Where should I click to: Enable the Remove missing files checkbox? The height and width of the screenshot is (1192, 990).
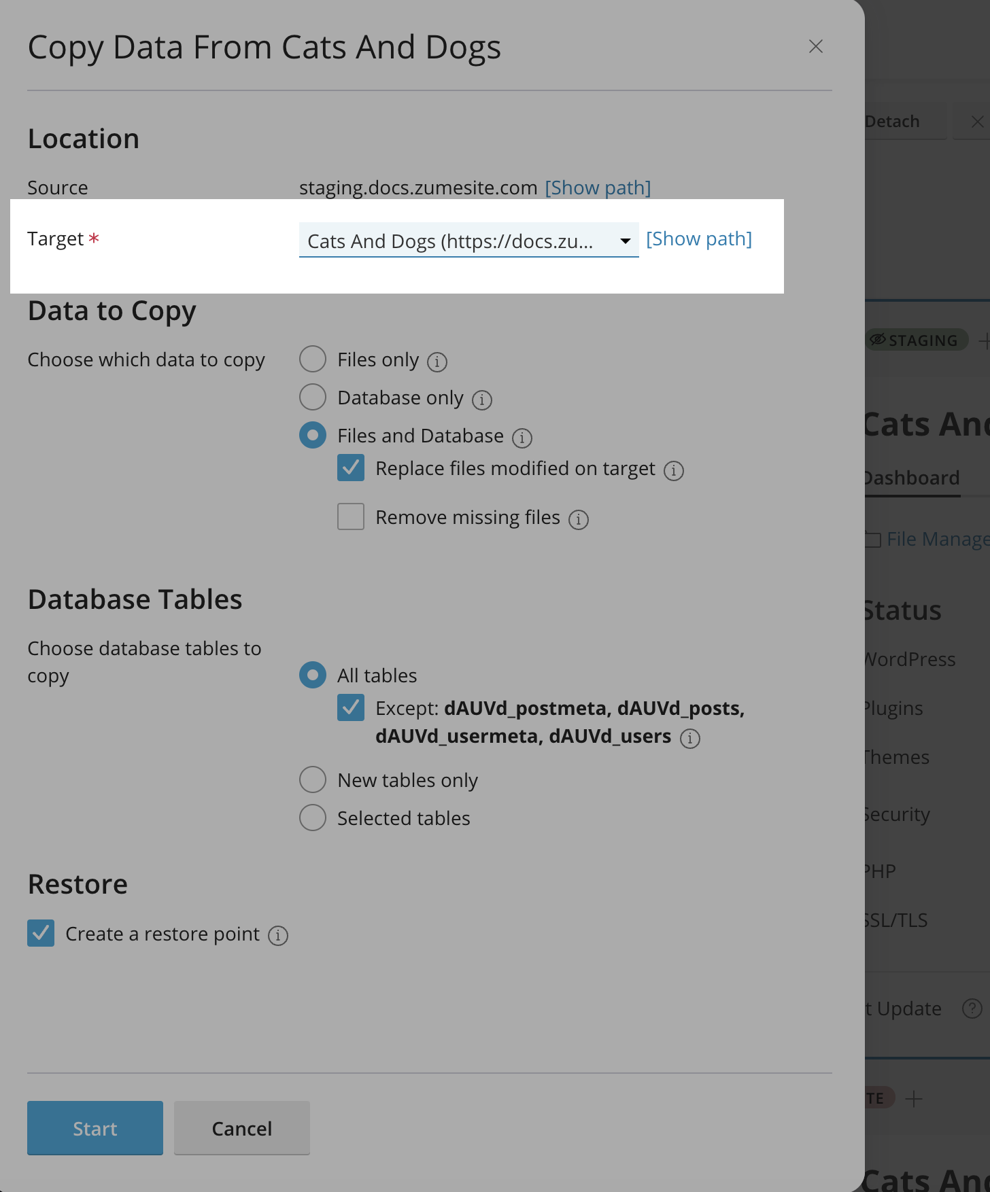(351, 516)
